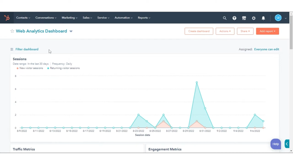Select the peak data point on 8/30/2022
Viewport: 293px width, 165px height.
[197, 82]
